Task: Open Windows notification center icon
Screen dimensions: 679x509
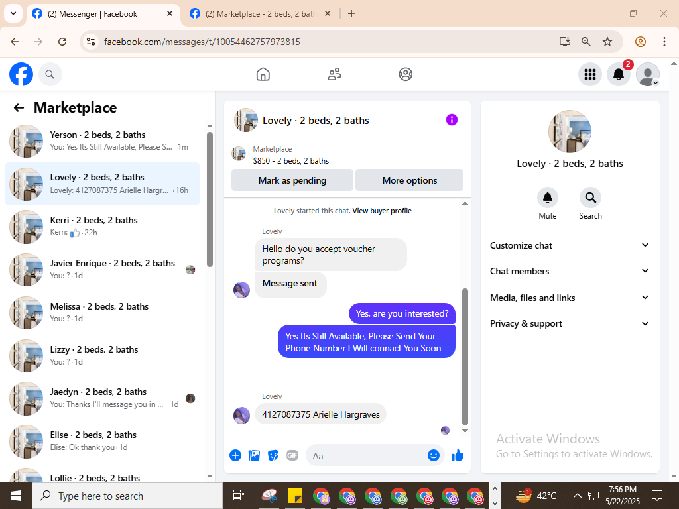Action: pyautogui.click(x=657, y=496)
